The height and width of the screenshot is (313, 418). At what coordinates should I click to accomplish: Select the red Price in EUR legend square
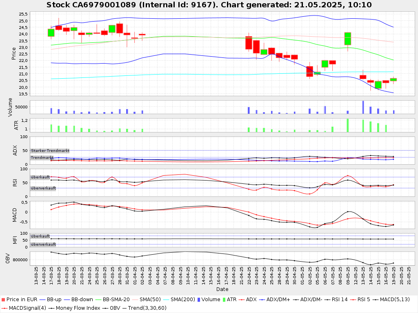click(3, 300)
